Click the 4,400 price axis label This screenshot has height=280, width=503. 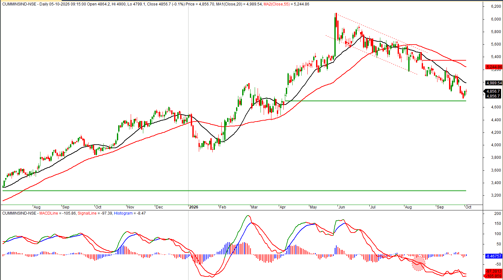496,120
